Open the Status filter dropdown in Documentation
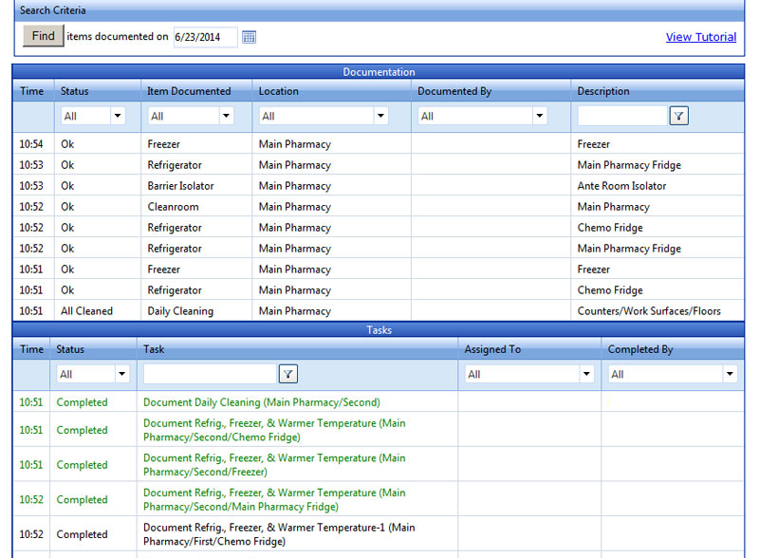Viewport: 759px width, 558px height. (92, 115)
